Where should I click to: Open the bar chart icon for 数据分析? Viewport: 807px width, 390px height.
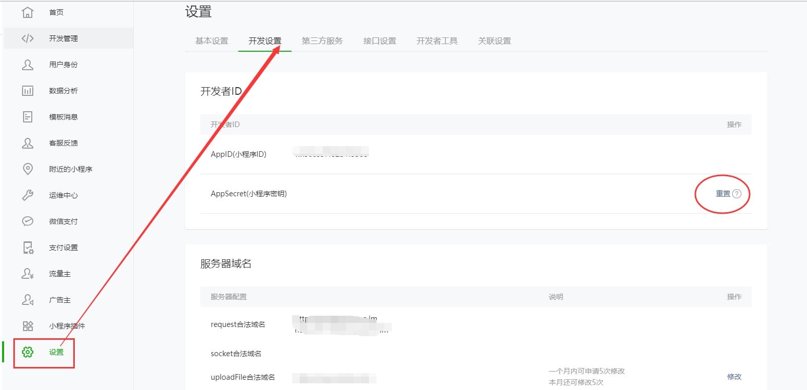pos(28,91)
